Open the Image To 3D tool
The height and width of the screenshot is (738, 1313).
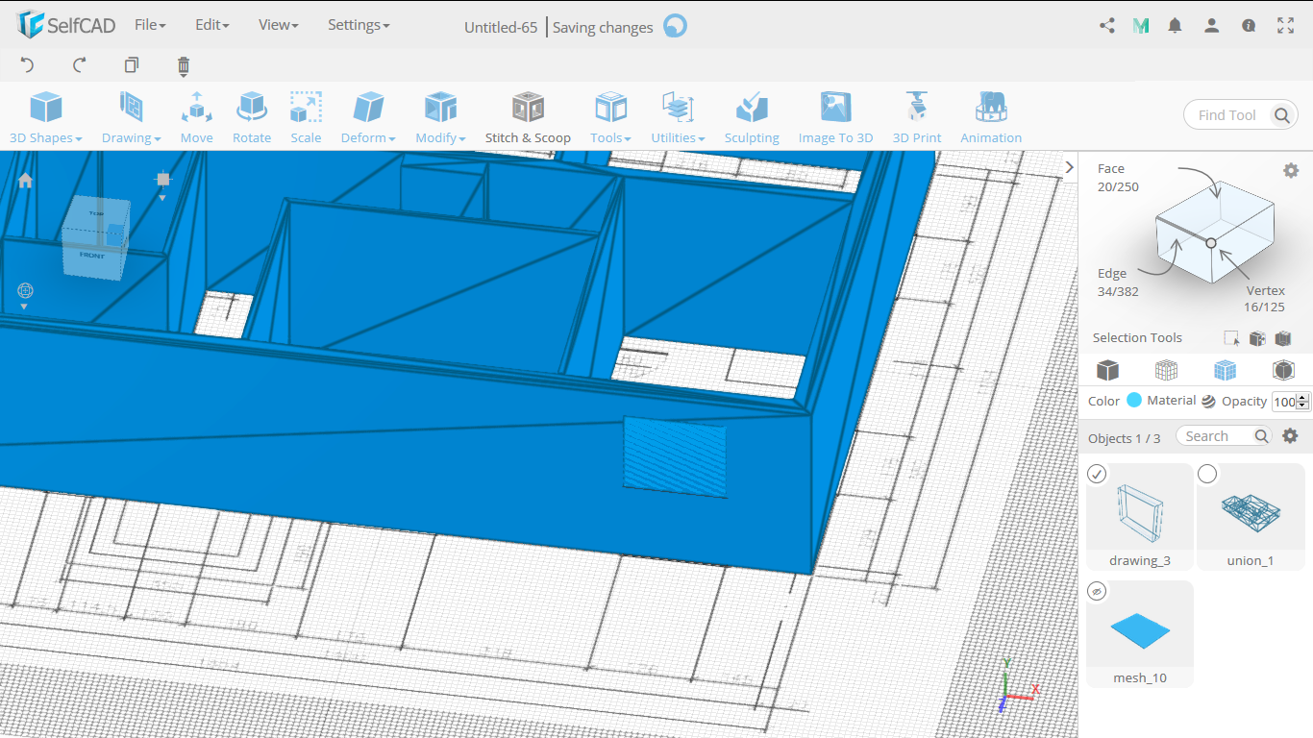835,117
